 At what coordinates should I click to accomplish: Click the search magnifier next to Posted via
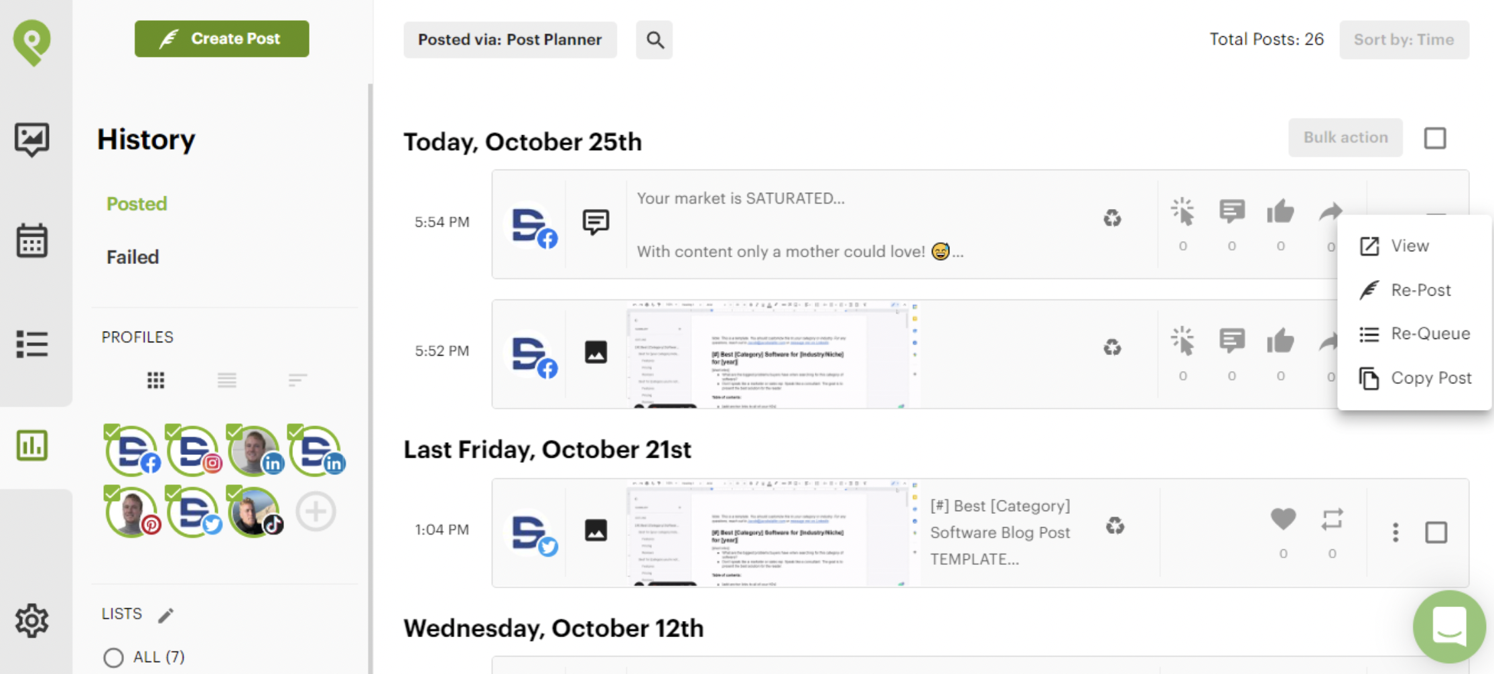click(x=655, y=40)
